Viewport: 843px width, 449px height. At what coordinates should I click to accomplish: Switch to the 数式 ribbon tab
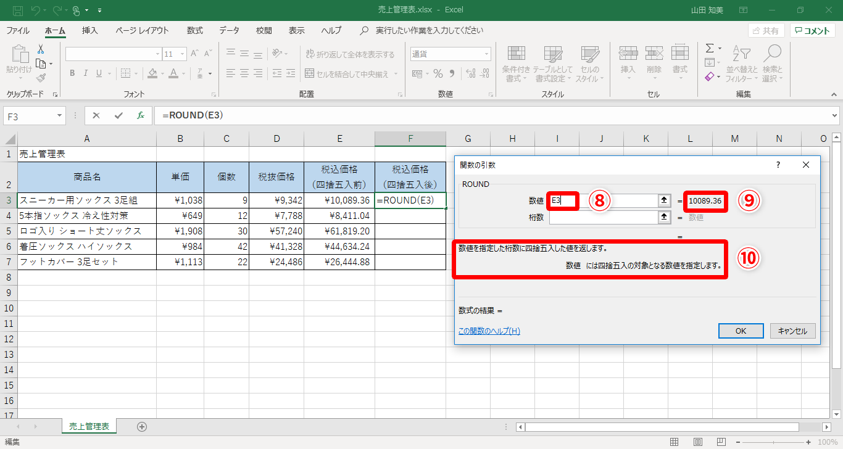pos(195,30)
